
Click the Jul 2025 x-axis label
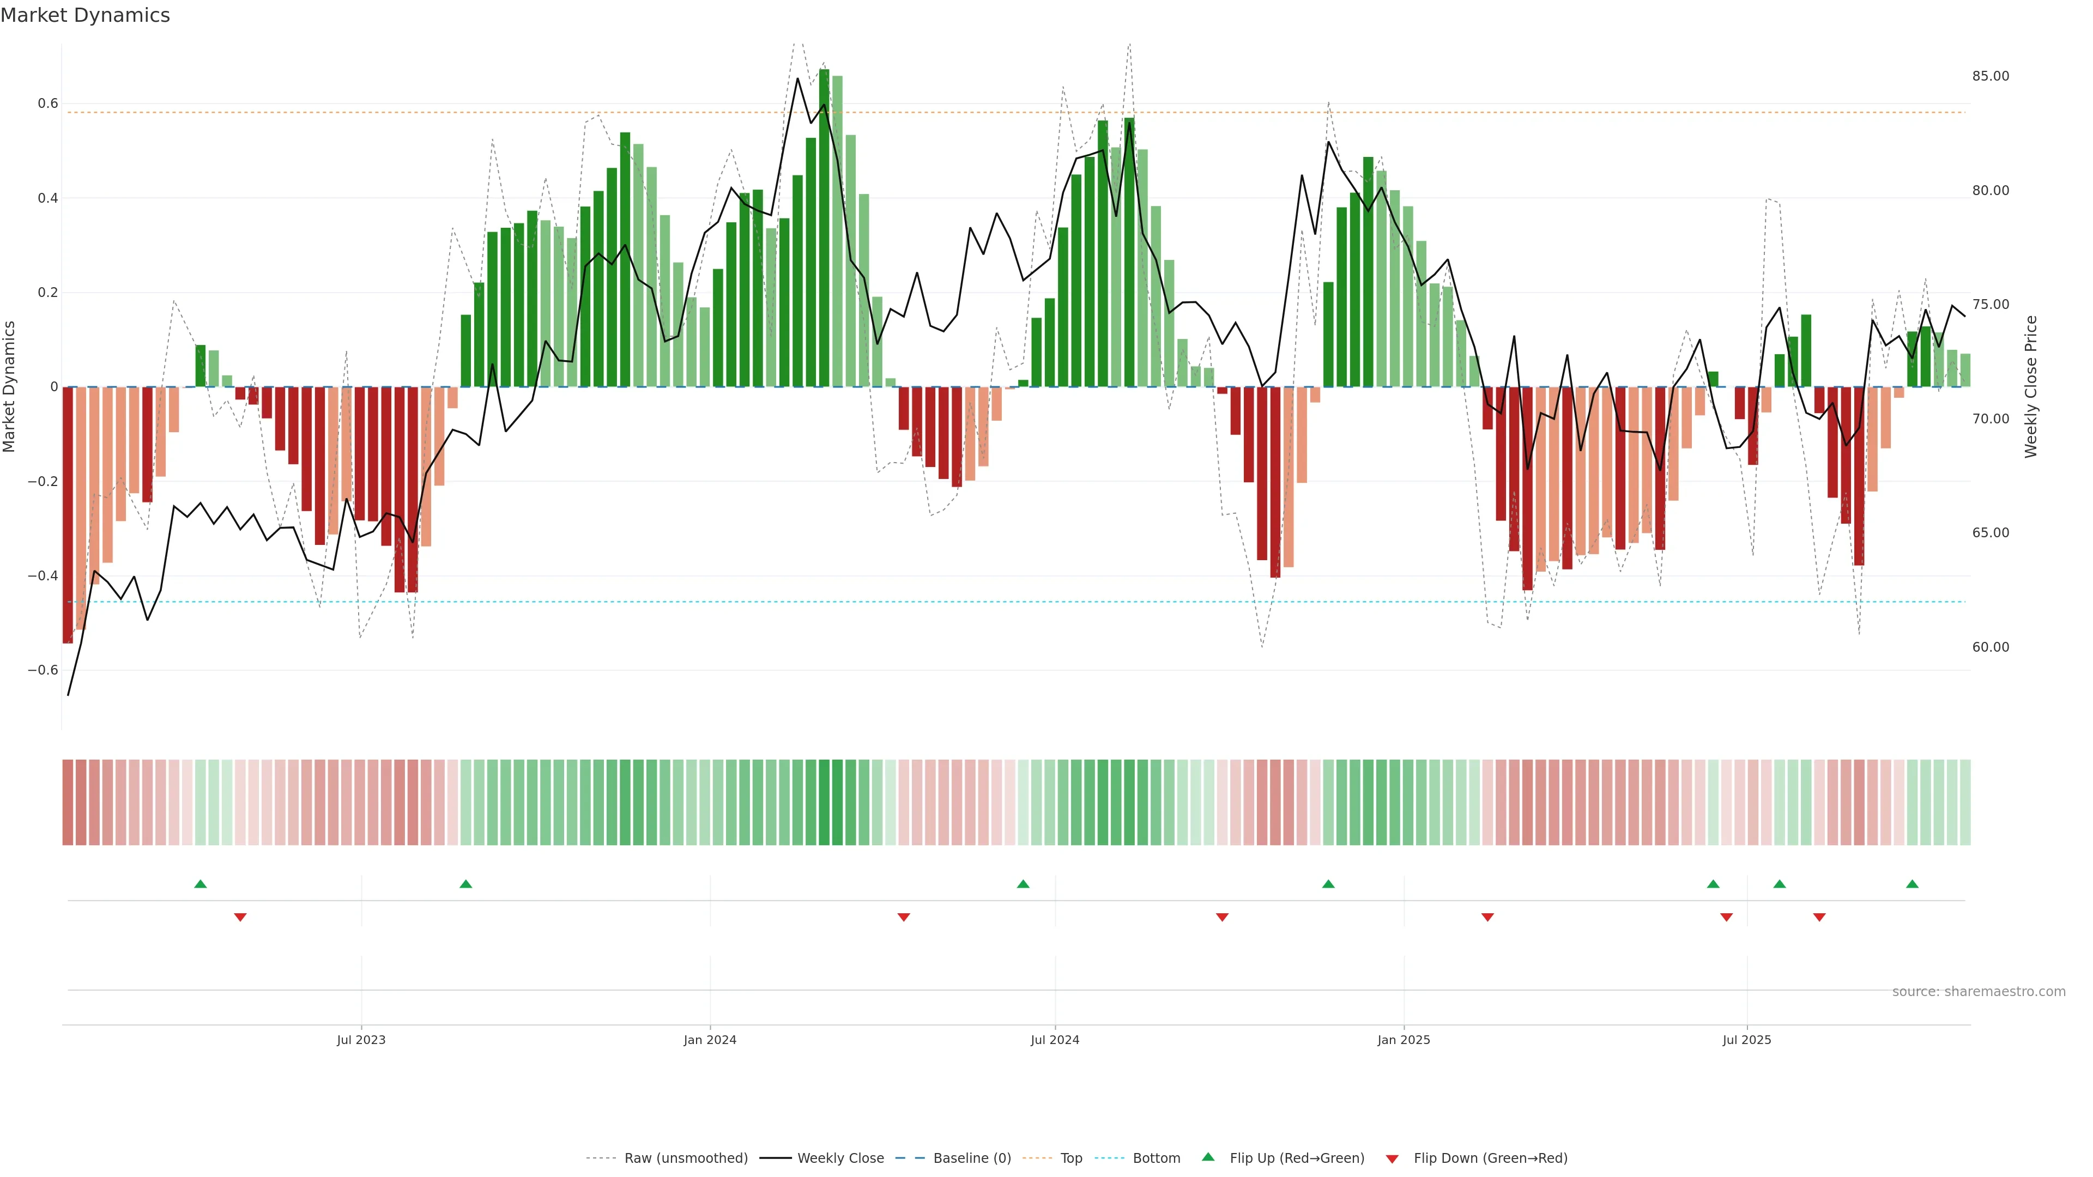tap(1746, 1040)
